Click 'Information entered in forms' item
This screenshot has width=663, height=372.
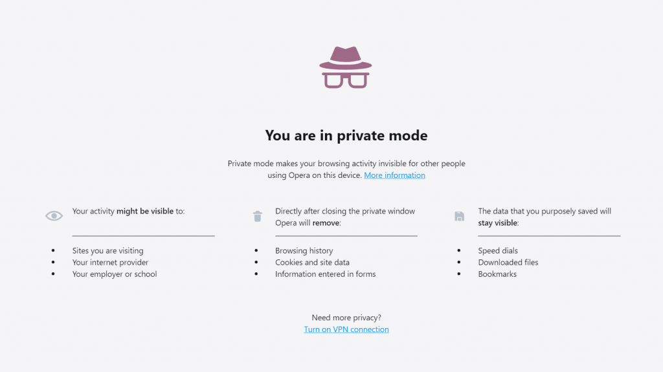click(326, 274)
